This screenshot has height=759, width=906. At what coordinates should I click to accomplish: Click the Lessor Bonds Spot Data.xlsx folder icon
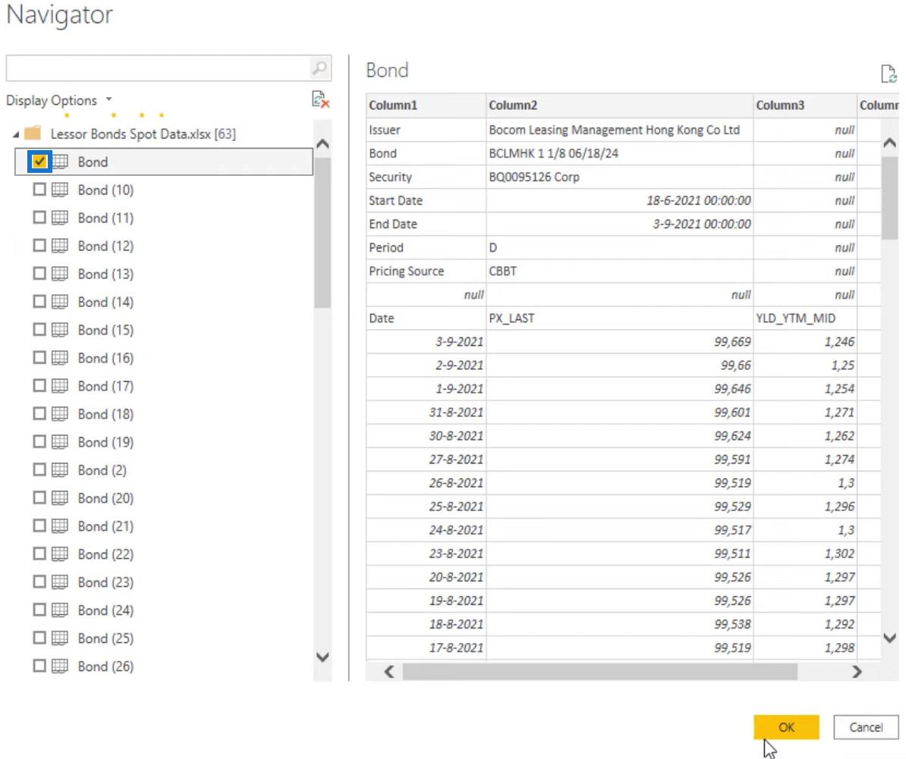pyautogui.click(x=33, y=133)
